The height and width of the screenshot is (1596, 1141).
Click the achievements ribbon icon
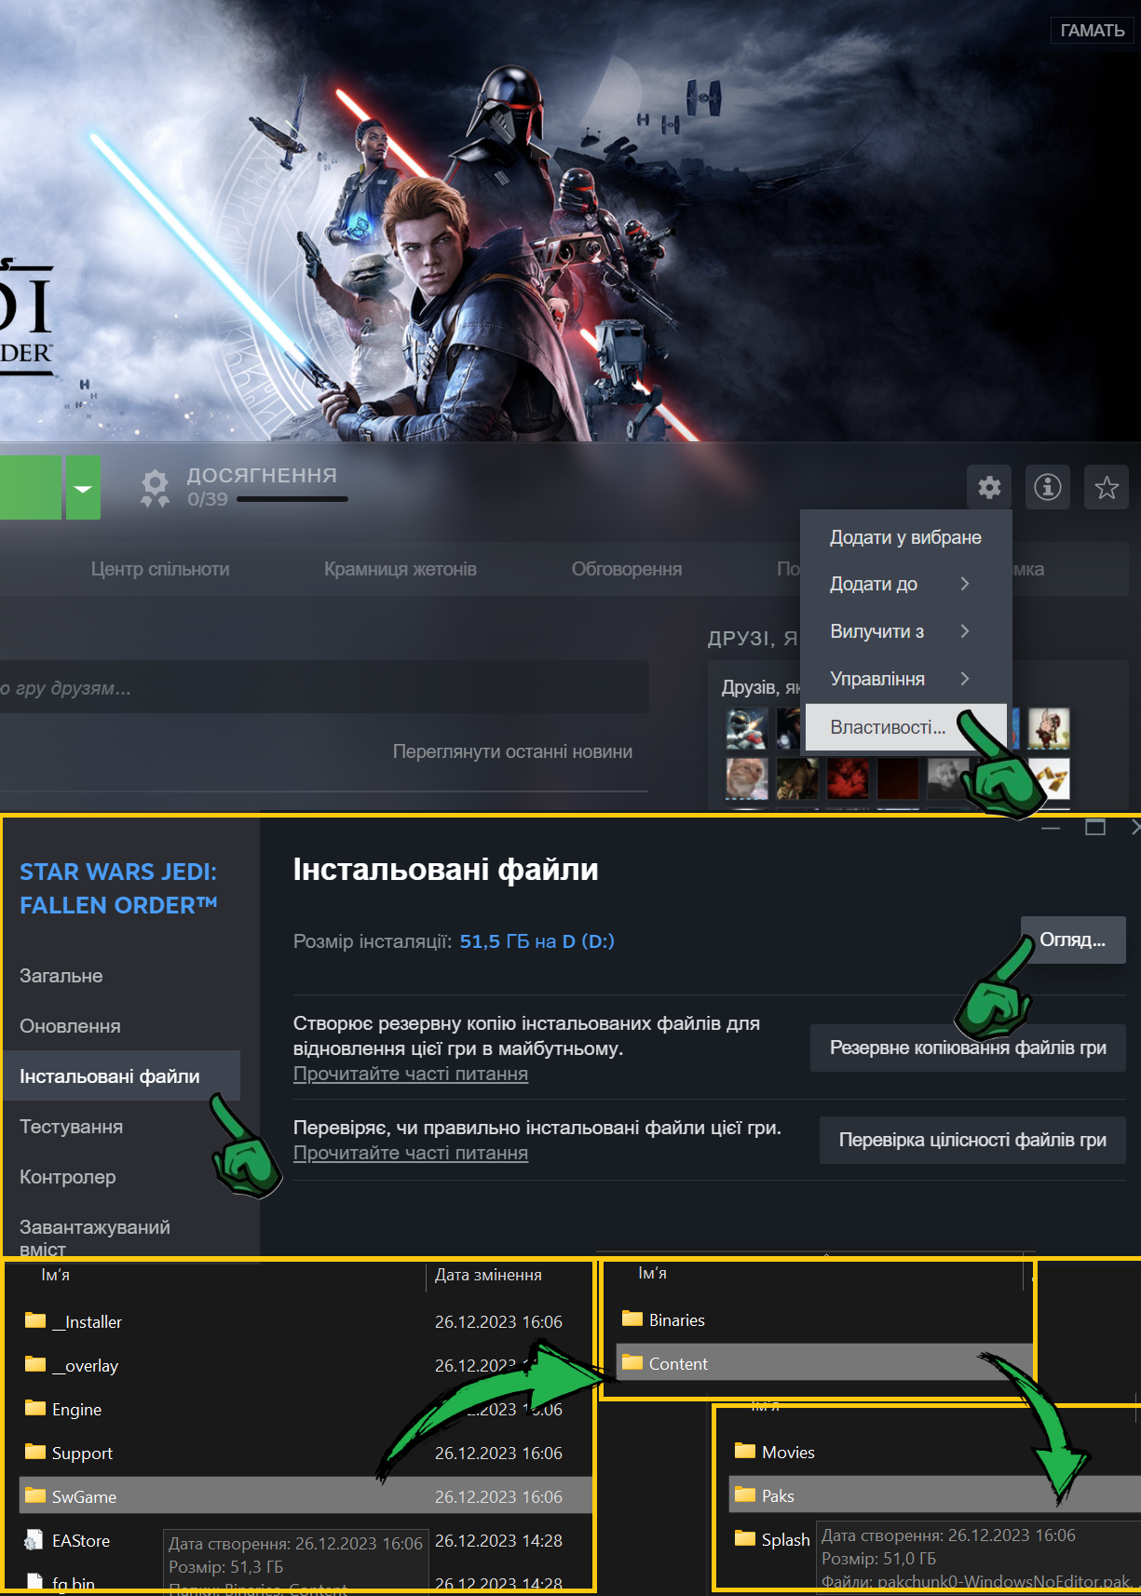tap(155, 488)
